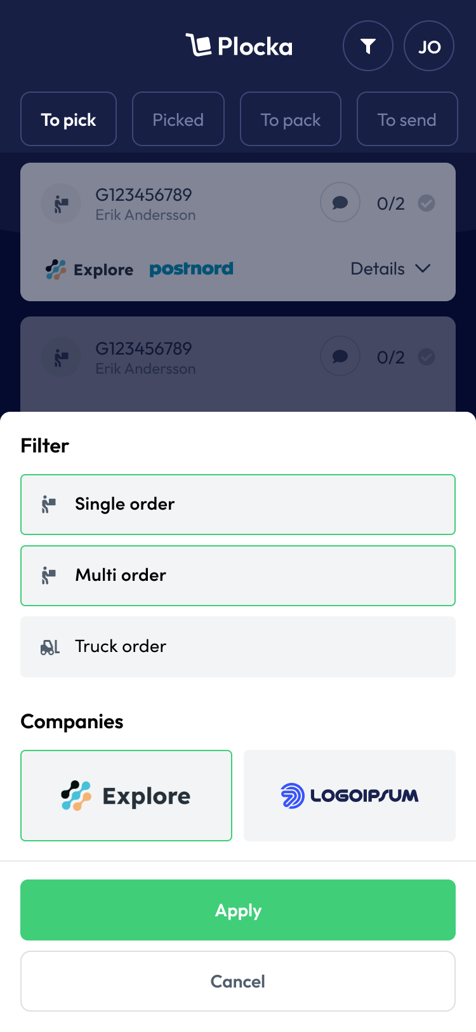This screenshot has width=476, height=1032.
Task: Open comments bubble on first order card
Action: [x=340, y=203]
